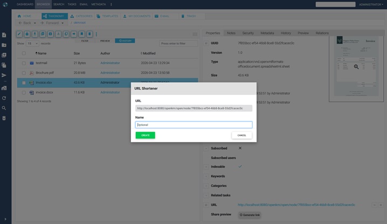Screen dimensions: 387x224
Task: Click the lock document toolbar icon
Action: [27, 34]
